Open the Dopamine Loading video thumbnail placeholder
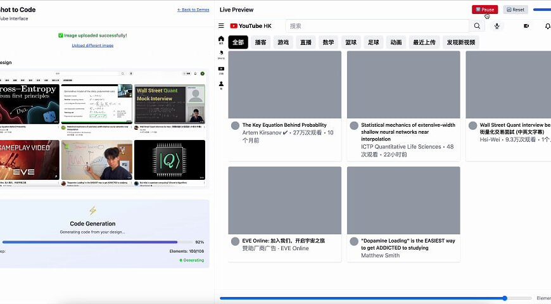The width and height of the screenshot is (551, 304). point(403,200)
